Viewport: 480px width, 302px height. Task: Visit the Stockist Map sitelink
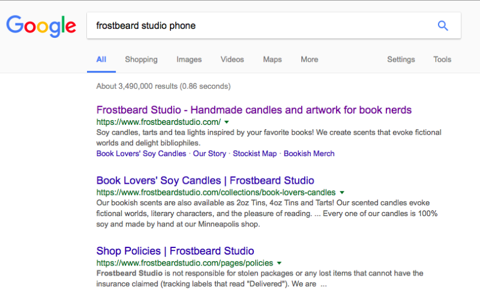click(x=254, y=154)
